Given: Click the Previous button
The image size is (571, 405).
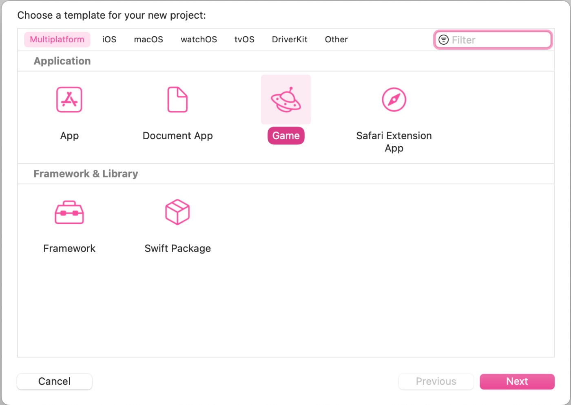Looking at the screenshot, I should pyautogui.click(x=436, y=381).
